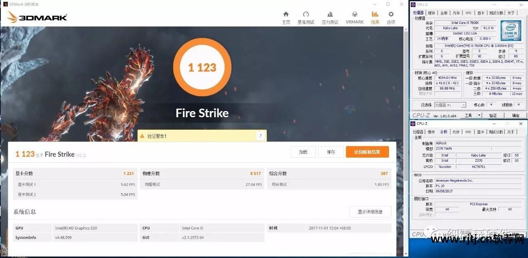Switch to Memory (内存) tab in top CPU-Z
Image resolution: width=528 pixels, height=258 pixels.
tap(456, 13)
